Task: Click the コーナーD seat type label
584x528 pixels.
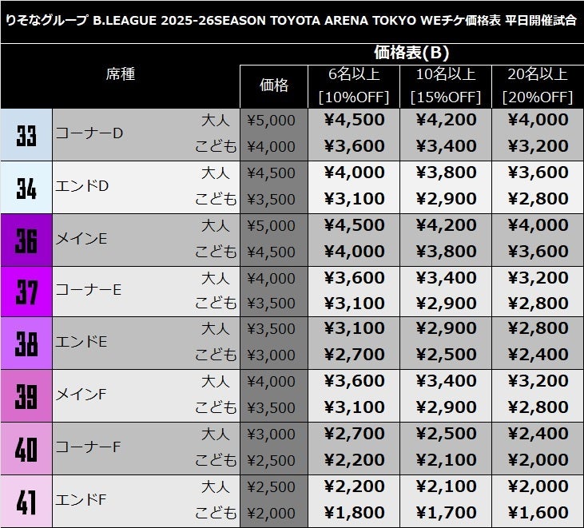Action: point(89,134)
